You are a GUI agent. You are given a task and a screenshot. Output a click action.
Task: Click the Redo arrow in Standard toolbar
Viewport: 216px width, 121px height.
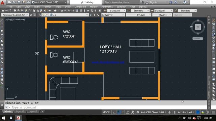55,11
